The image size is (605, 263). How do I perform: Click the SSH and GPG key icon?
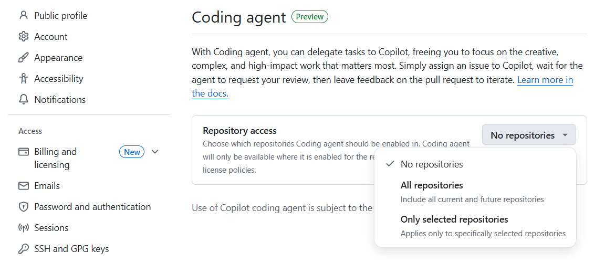pyautogui.click(x=23, y=249)
